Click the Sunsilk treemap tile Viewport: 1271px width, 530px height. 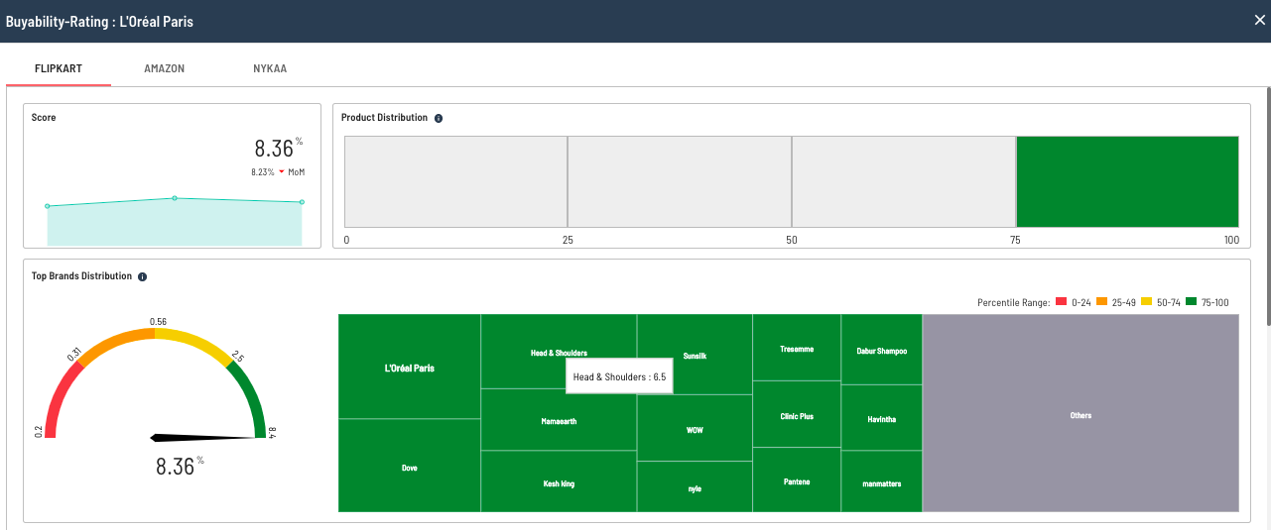[695, 355]
